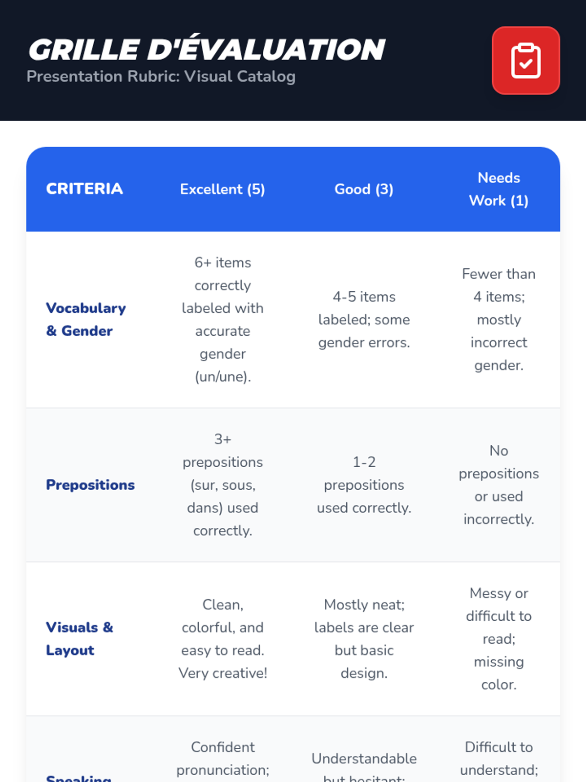Choose the Fewer than 4 items cell

[499, 320]
